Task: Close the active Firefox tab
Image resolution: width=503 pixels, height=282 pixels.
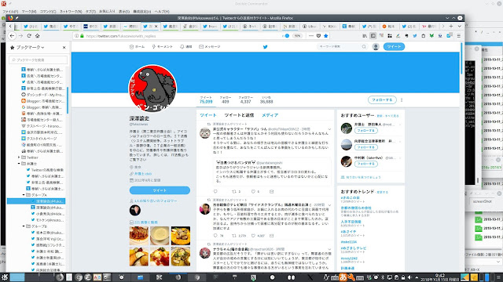Action: (x=156, y=26)
